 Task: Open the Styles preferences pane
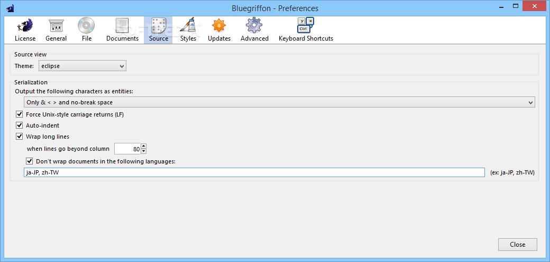(188, 30)
